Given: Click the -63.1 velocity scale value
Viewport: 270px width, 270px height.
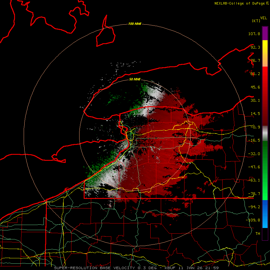Looking at the screenshot, I should click(254, 180).
